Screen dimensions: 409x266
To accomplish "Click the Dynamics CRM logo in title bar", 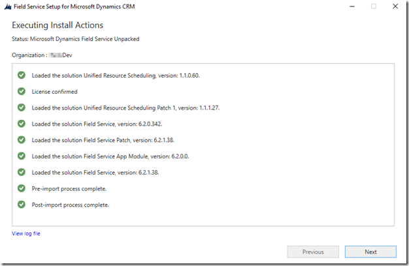I will pyautogui.click(x=8, y=7).
